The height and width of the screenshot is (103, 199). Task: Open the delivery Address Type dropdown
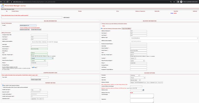click(164, 38)
